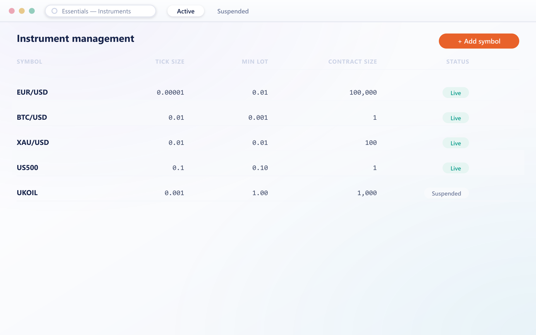This screenshot has height=335, width=536.
Task: Select the XAU/USD symbol row
Action: pyautogui.click(x=268, y=143)
